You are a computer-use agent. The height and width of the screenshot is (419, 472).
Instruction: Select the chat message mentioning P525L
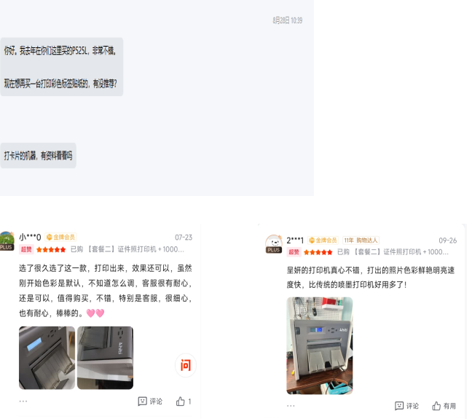click(61, 67)
